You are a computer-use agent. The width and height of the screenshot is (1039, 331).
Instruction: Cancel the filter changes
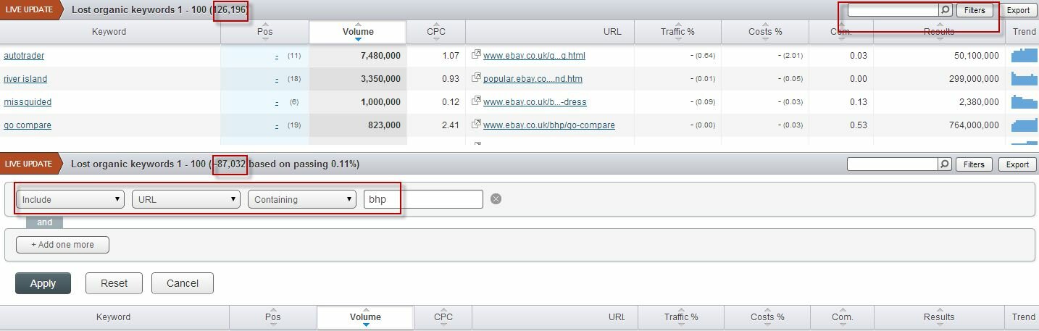(x=182, y=283)
